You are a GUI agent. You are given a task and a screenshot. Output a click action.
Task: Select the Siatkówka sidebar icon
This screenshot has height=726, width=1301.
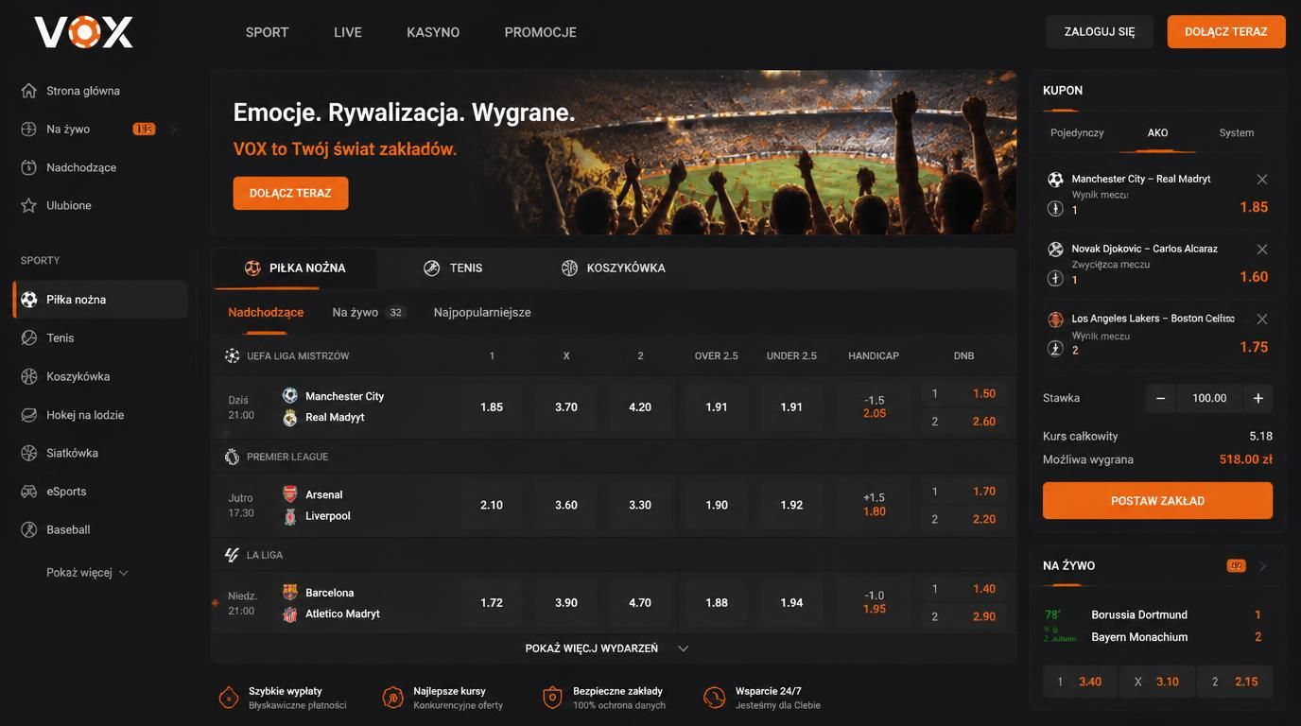point(29,453)
